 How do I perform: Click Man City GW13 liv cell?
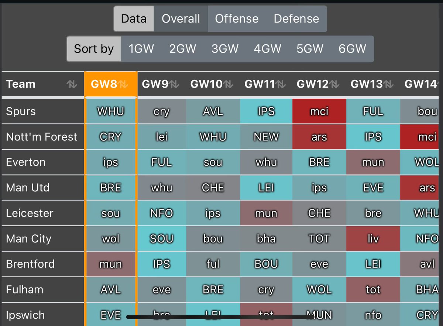[373, 239]
